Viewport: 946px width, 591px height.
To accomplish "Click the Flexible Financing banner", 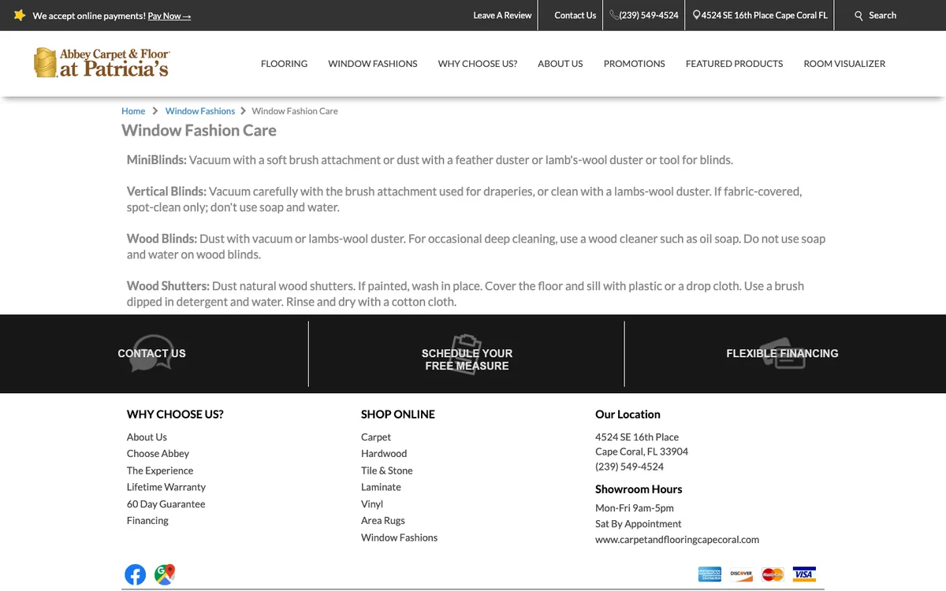I will 782,354.
